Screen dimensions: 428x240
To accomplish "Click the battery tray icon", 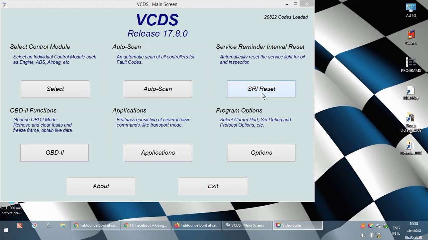I will (x=371, y=235).
